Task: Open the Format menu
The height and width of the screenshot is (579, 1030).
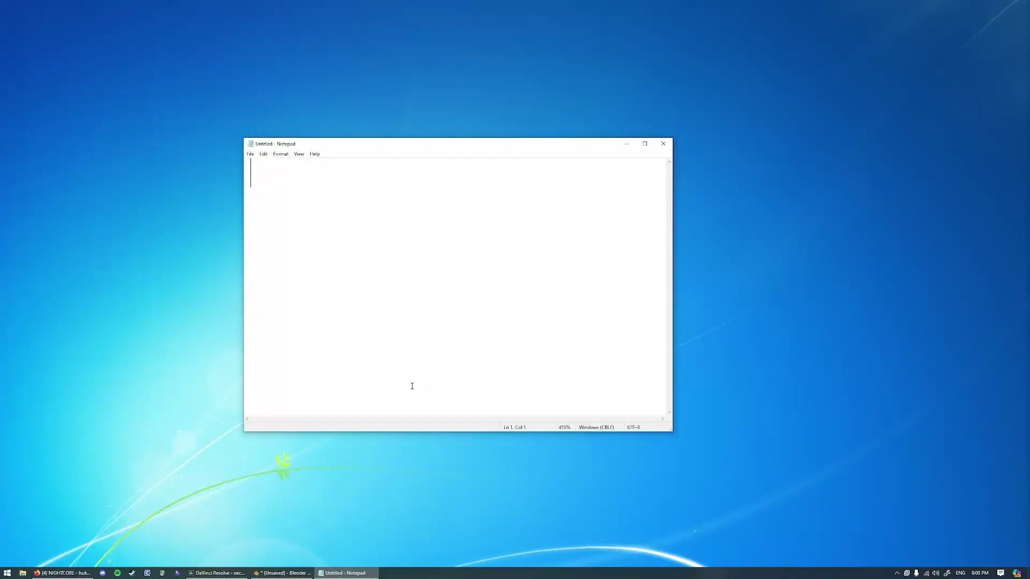Action: point(281,154)
